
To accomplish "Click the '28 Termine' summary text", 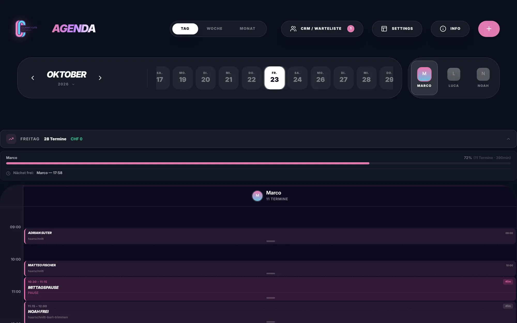I will pyautogui.click(x=55, y=139).
